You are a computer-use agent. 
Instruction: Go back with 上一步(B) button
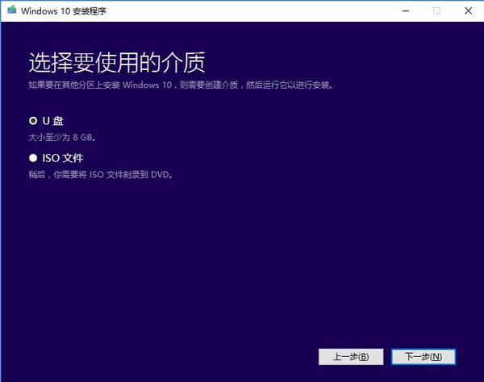tap(351, 357)
